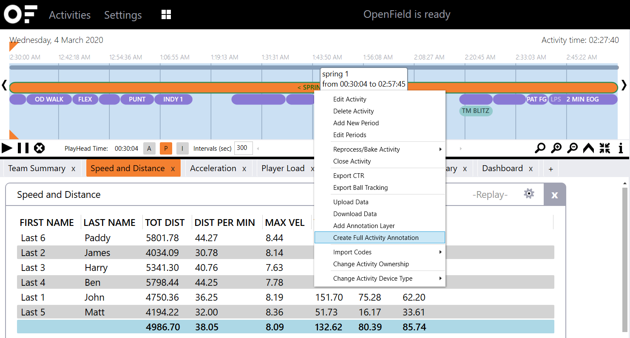Click the collapse inward arrows icon
The width and height of the screenshot is (630, 338).
click(x=604, y=148)
